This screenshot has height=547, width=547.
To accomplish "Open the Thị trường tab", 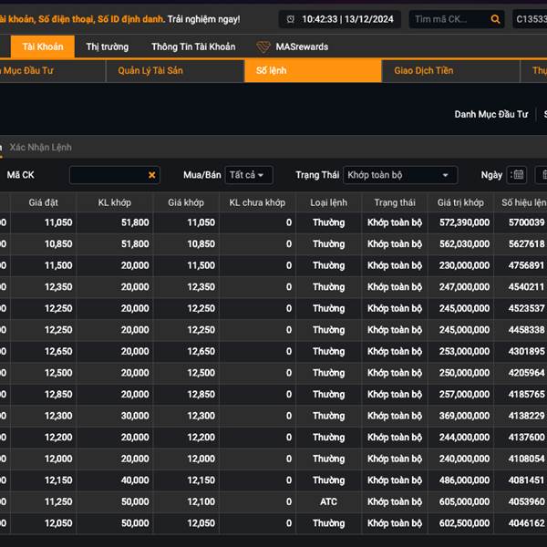I will pyautogui.click(x=107, y=46).
